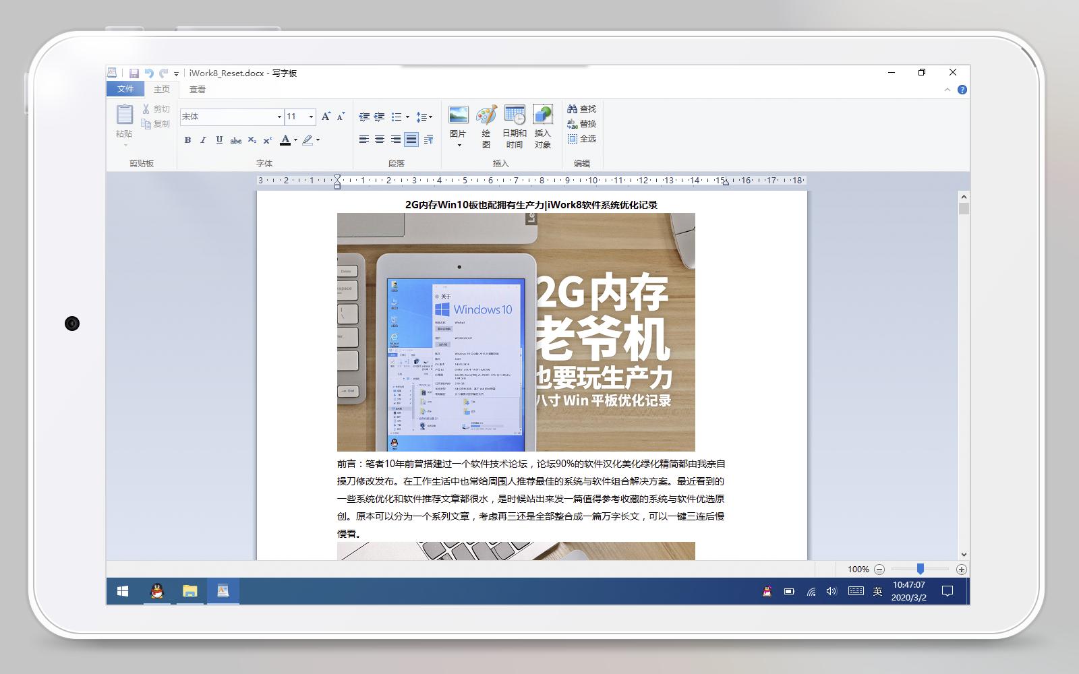The width and height of the screenshot is (1079, 674).
Task: Open the font family dropdown showing 宋体
Action: coord(279,117)
